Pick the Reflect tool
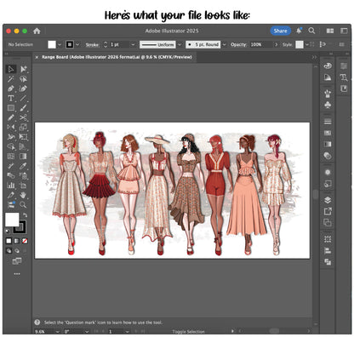This screenshot has height=337, width=354. point(11,127)
